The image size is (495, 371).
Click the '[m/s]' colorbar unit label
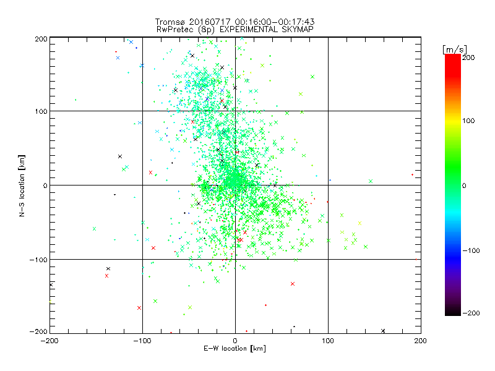point(455,49)
